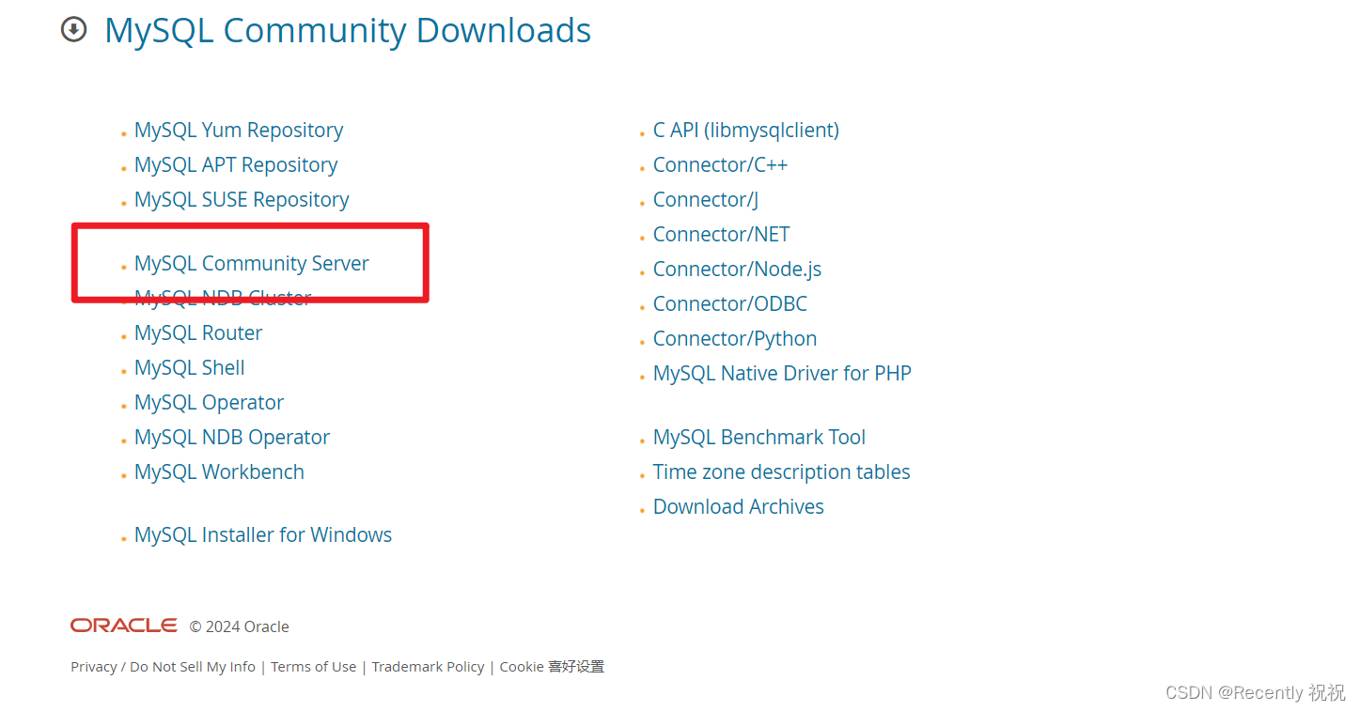Open MySQL NDB Cluster link
Viewport: 1360px width, 711px height.
(x=223, y=299)
